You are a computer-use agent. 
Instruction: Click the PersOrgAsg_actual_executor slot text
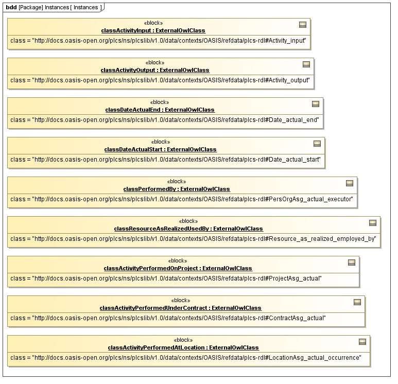coord(182,199)
